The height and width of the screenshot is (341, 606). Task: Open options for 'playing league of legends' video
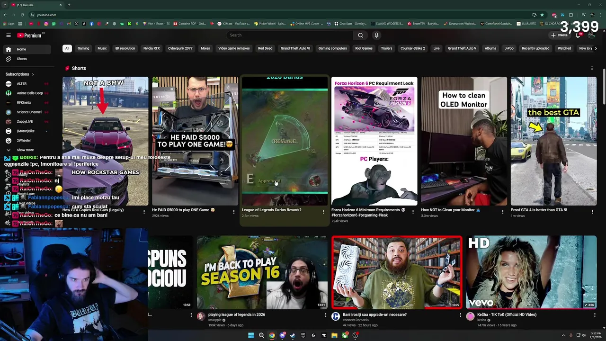tap(325, 315)
